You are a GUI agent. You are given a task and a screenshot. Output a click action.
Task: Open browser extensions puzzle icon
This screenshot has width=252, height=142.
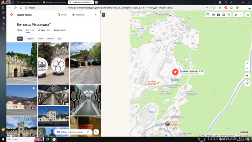(x=231, y=8)
